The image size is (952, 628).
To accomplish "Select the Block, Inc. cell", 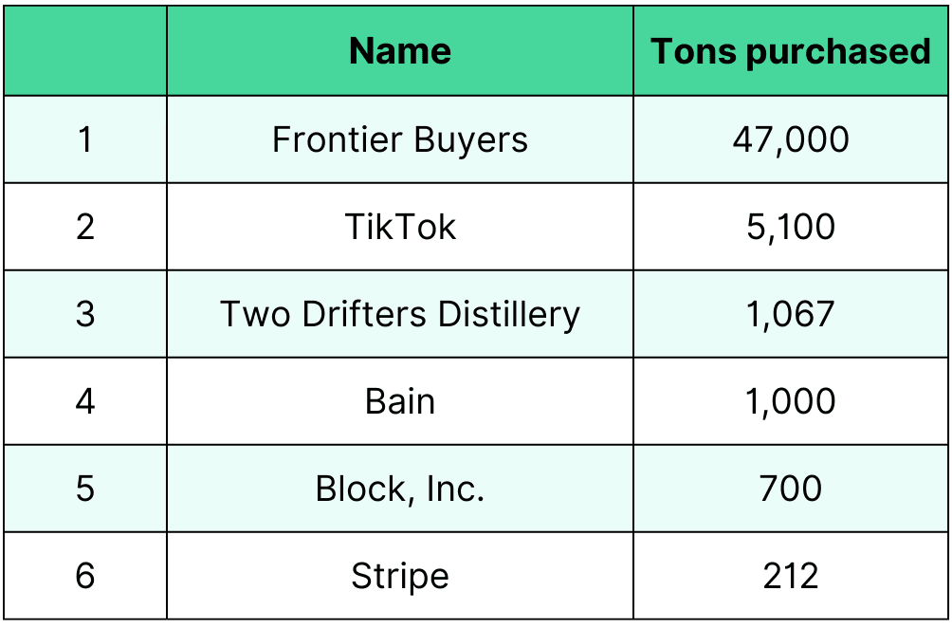I will pyautogui.click(x=400, y=489).
